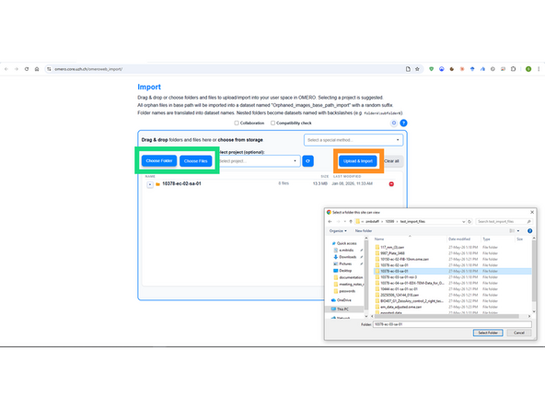Open the green shield browser extension
This screenshot has width=545, height=409.
click(x=432, y=69)
